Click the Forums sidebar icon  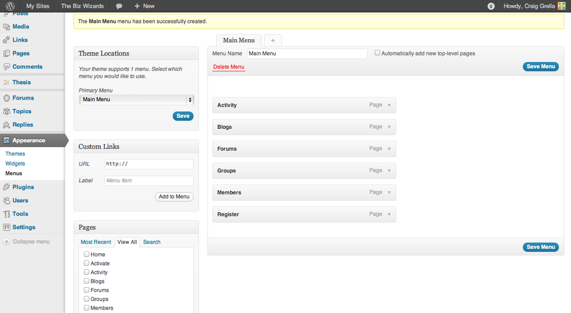tap(7, 98)
